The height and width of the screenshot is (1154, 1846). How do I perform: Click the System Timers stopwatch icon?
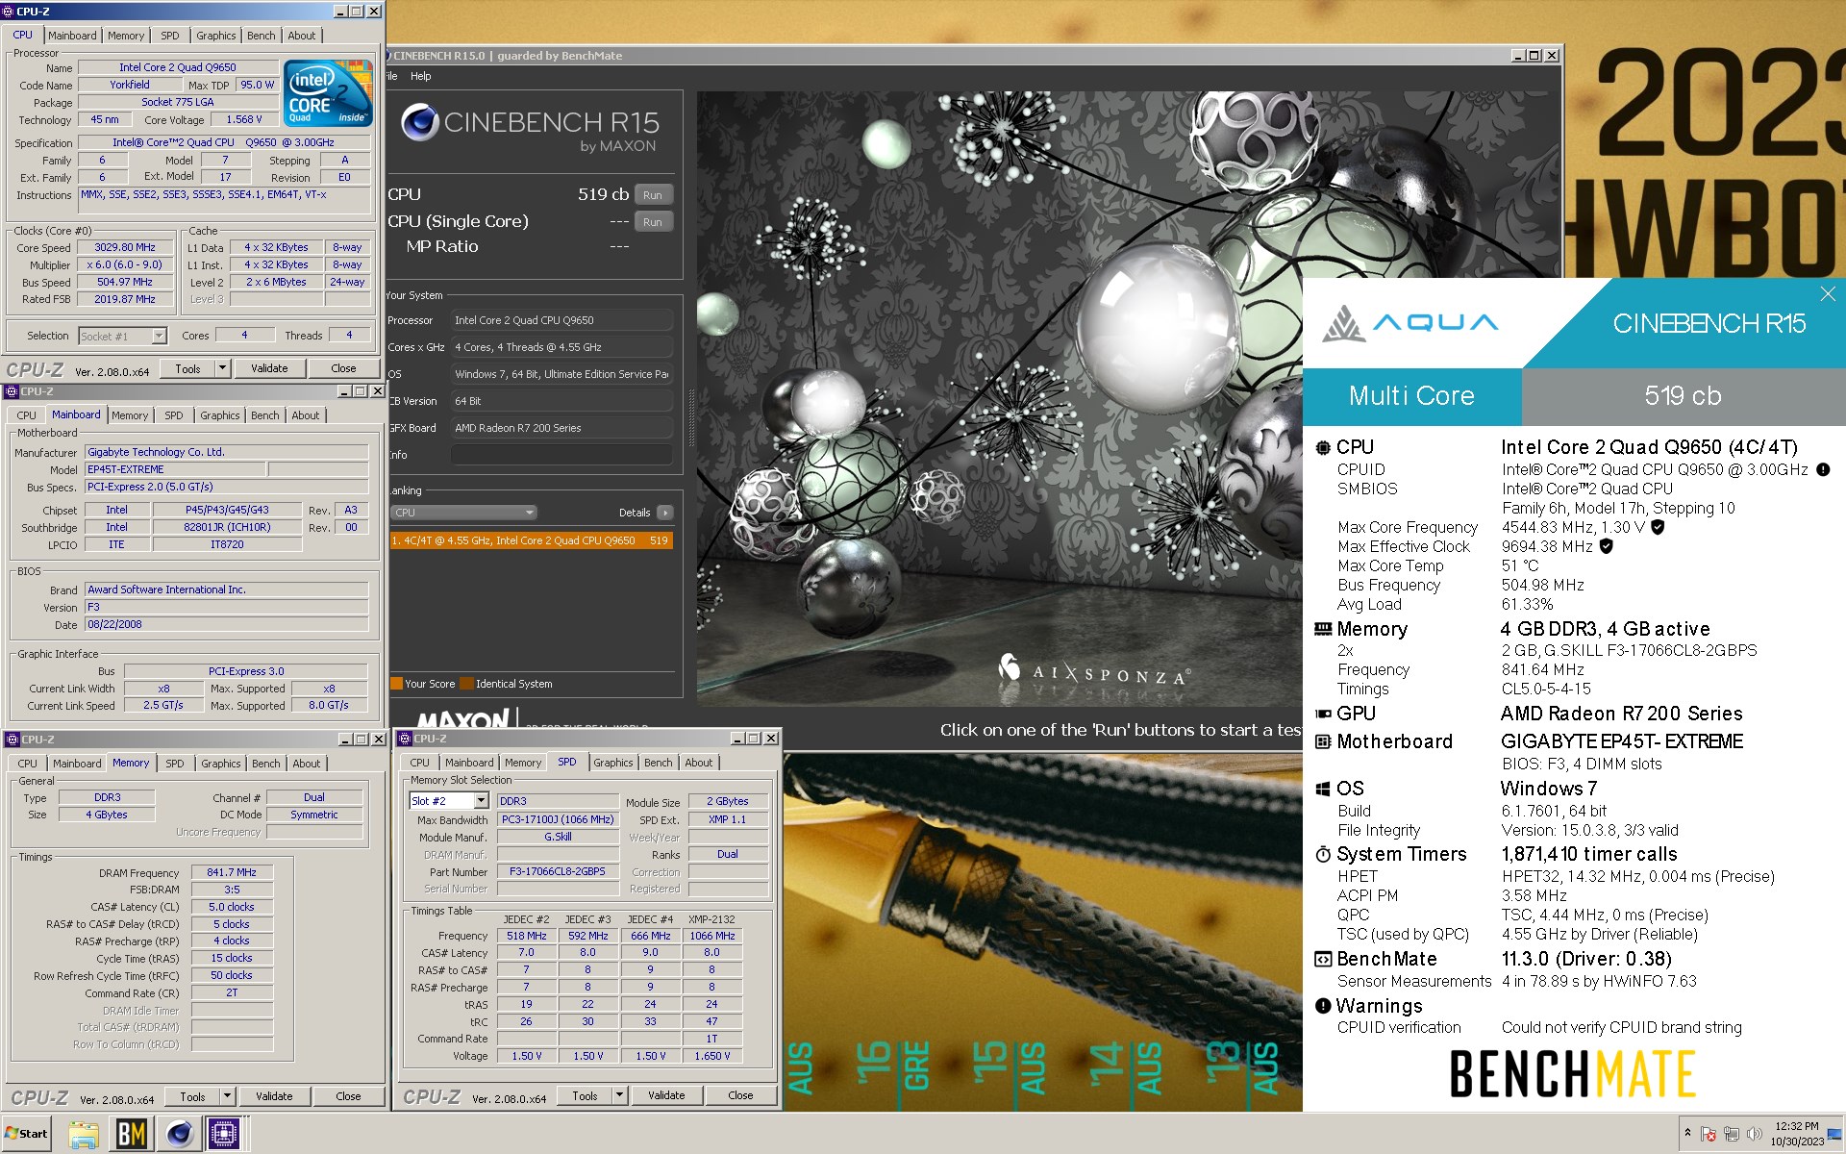pyautogui.click(x=1323, y=854)
